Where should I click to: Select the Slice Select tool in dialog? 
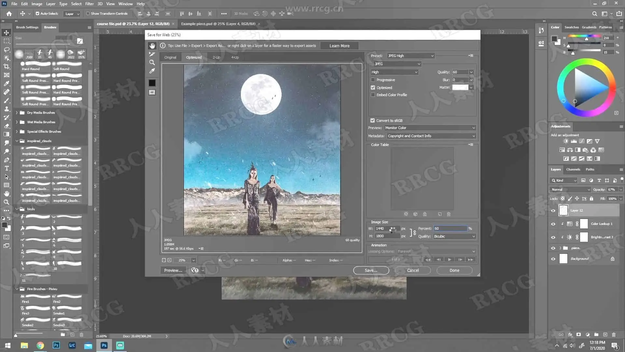tap(152, 54)
